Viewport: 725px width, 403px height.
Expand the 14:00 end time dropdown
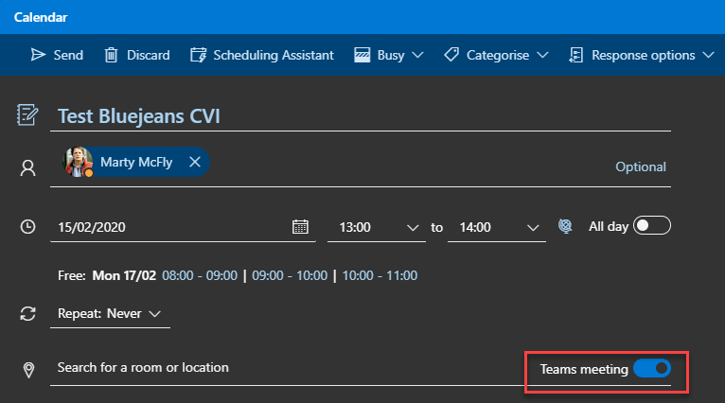point(533,228)
